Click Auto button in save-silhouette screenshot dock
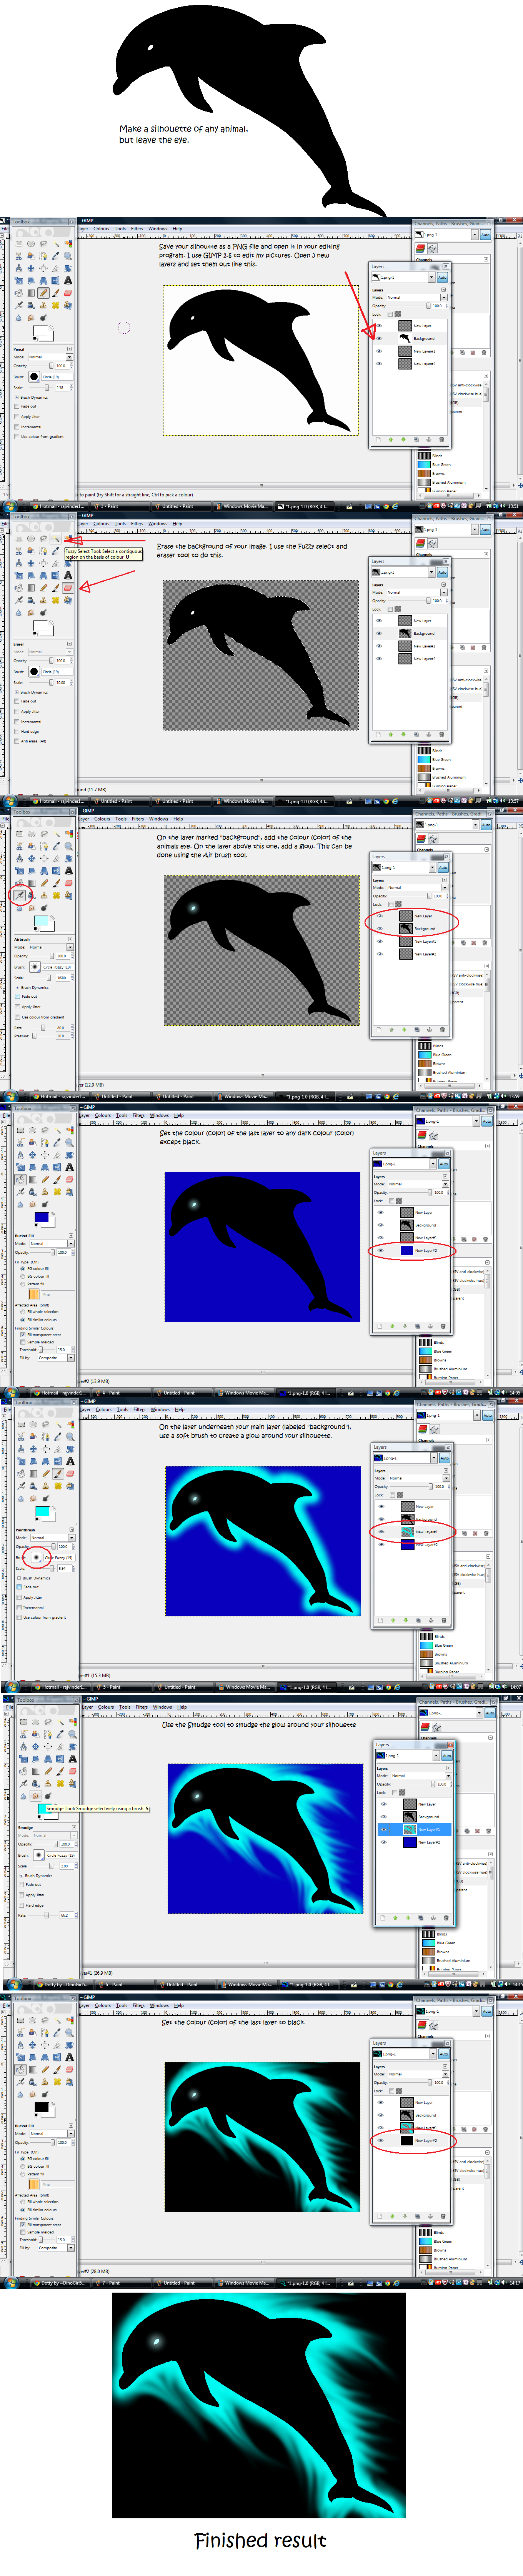The width and height of the screenshot is (523, 2576). (x=485, y=235)
